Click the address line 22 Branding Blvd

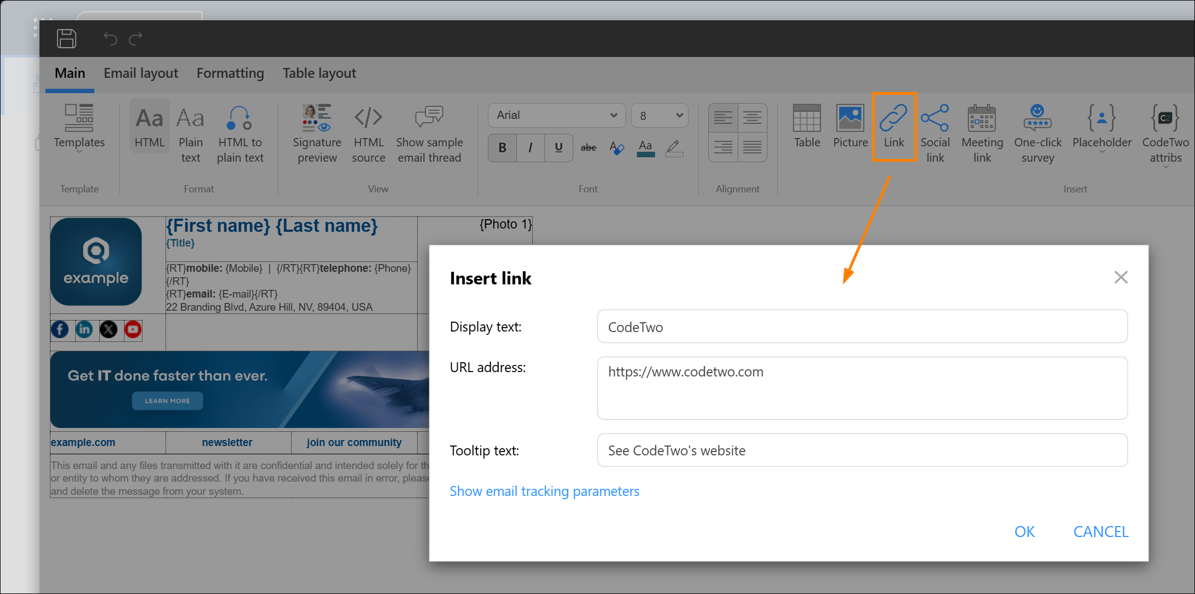tap(269, 307)
